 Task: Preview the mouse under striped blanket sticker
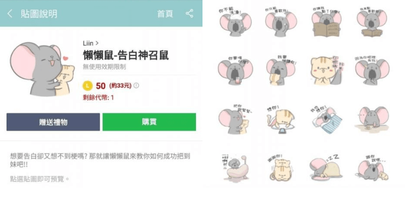(x=327, y=119)
